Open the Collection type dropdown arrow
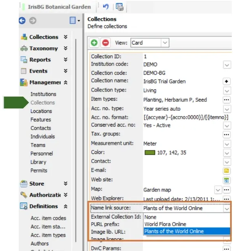This screenshot has height=251, width=233. [227, 91]
